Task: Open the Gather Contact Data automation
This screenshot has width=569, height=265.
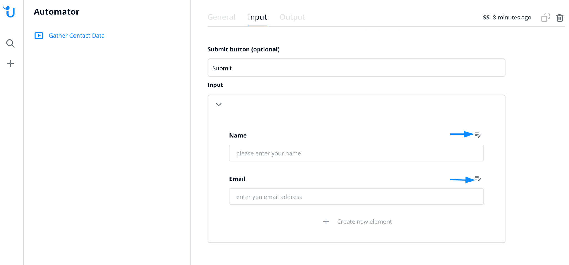Action: click(77, 36)
